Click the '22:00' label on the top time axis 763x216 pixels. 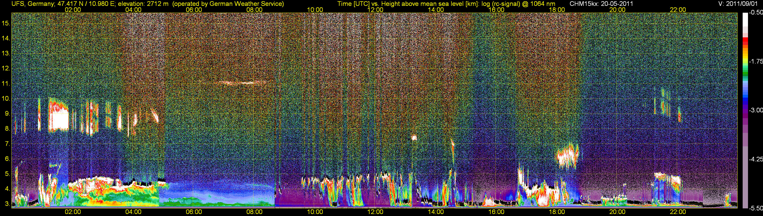coord(678,10)
